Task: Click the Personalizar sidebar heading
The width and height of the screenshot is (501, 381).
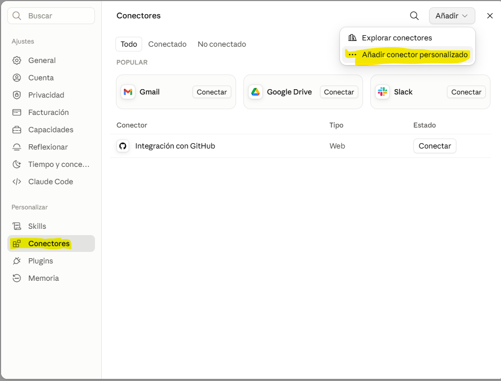Action: (x=29, y=207)
